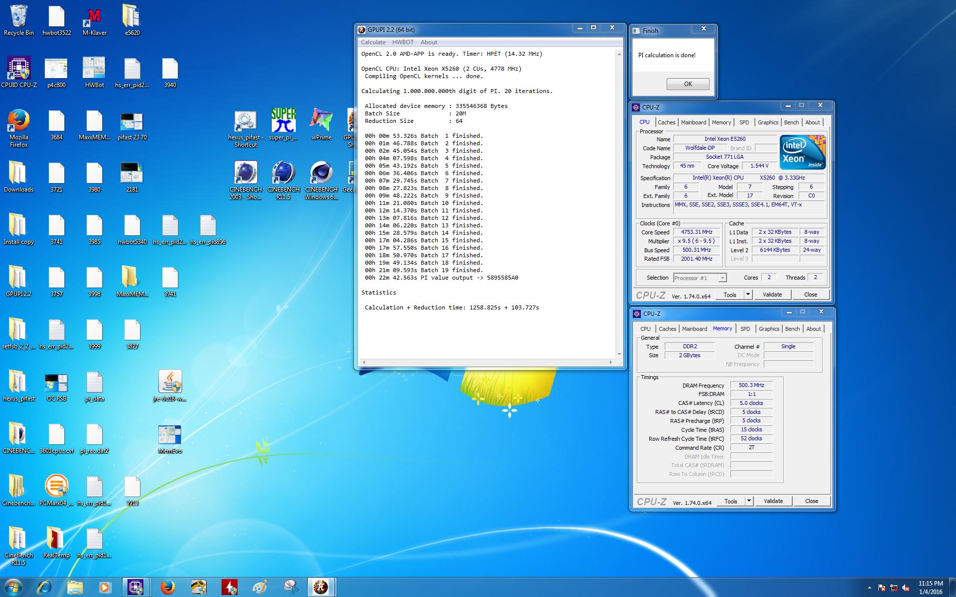The image size is (956, 597).
Task: Switch to Caches tab in upper CPU-Z
Action: (x=666, y=122)
